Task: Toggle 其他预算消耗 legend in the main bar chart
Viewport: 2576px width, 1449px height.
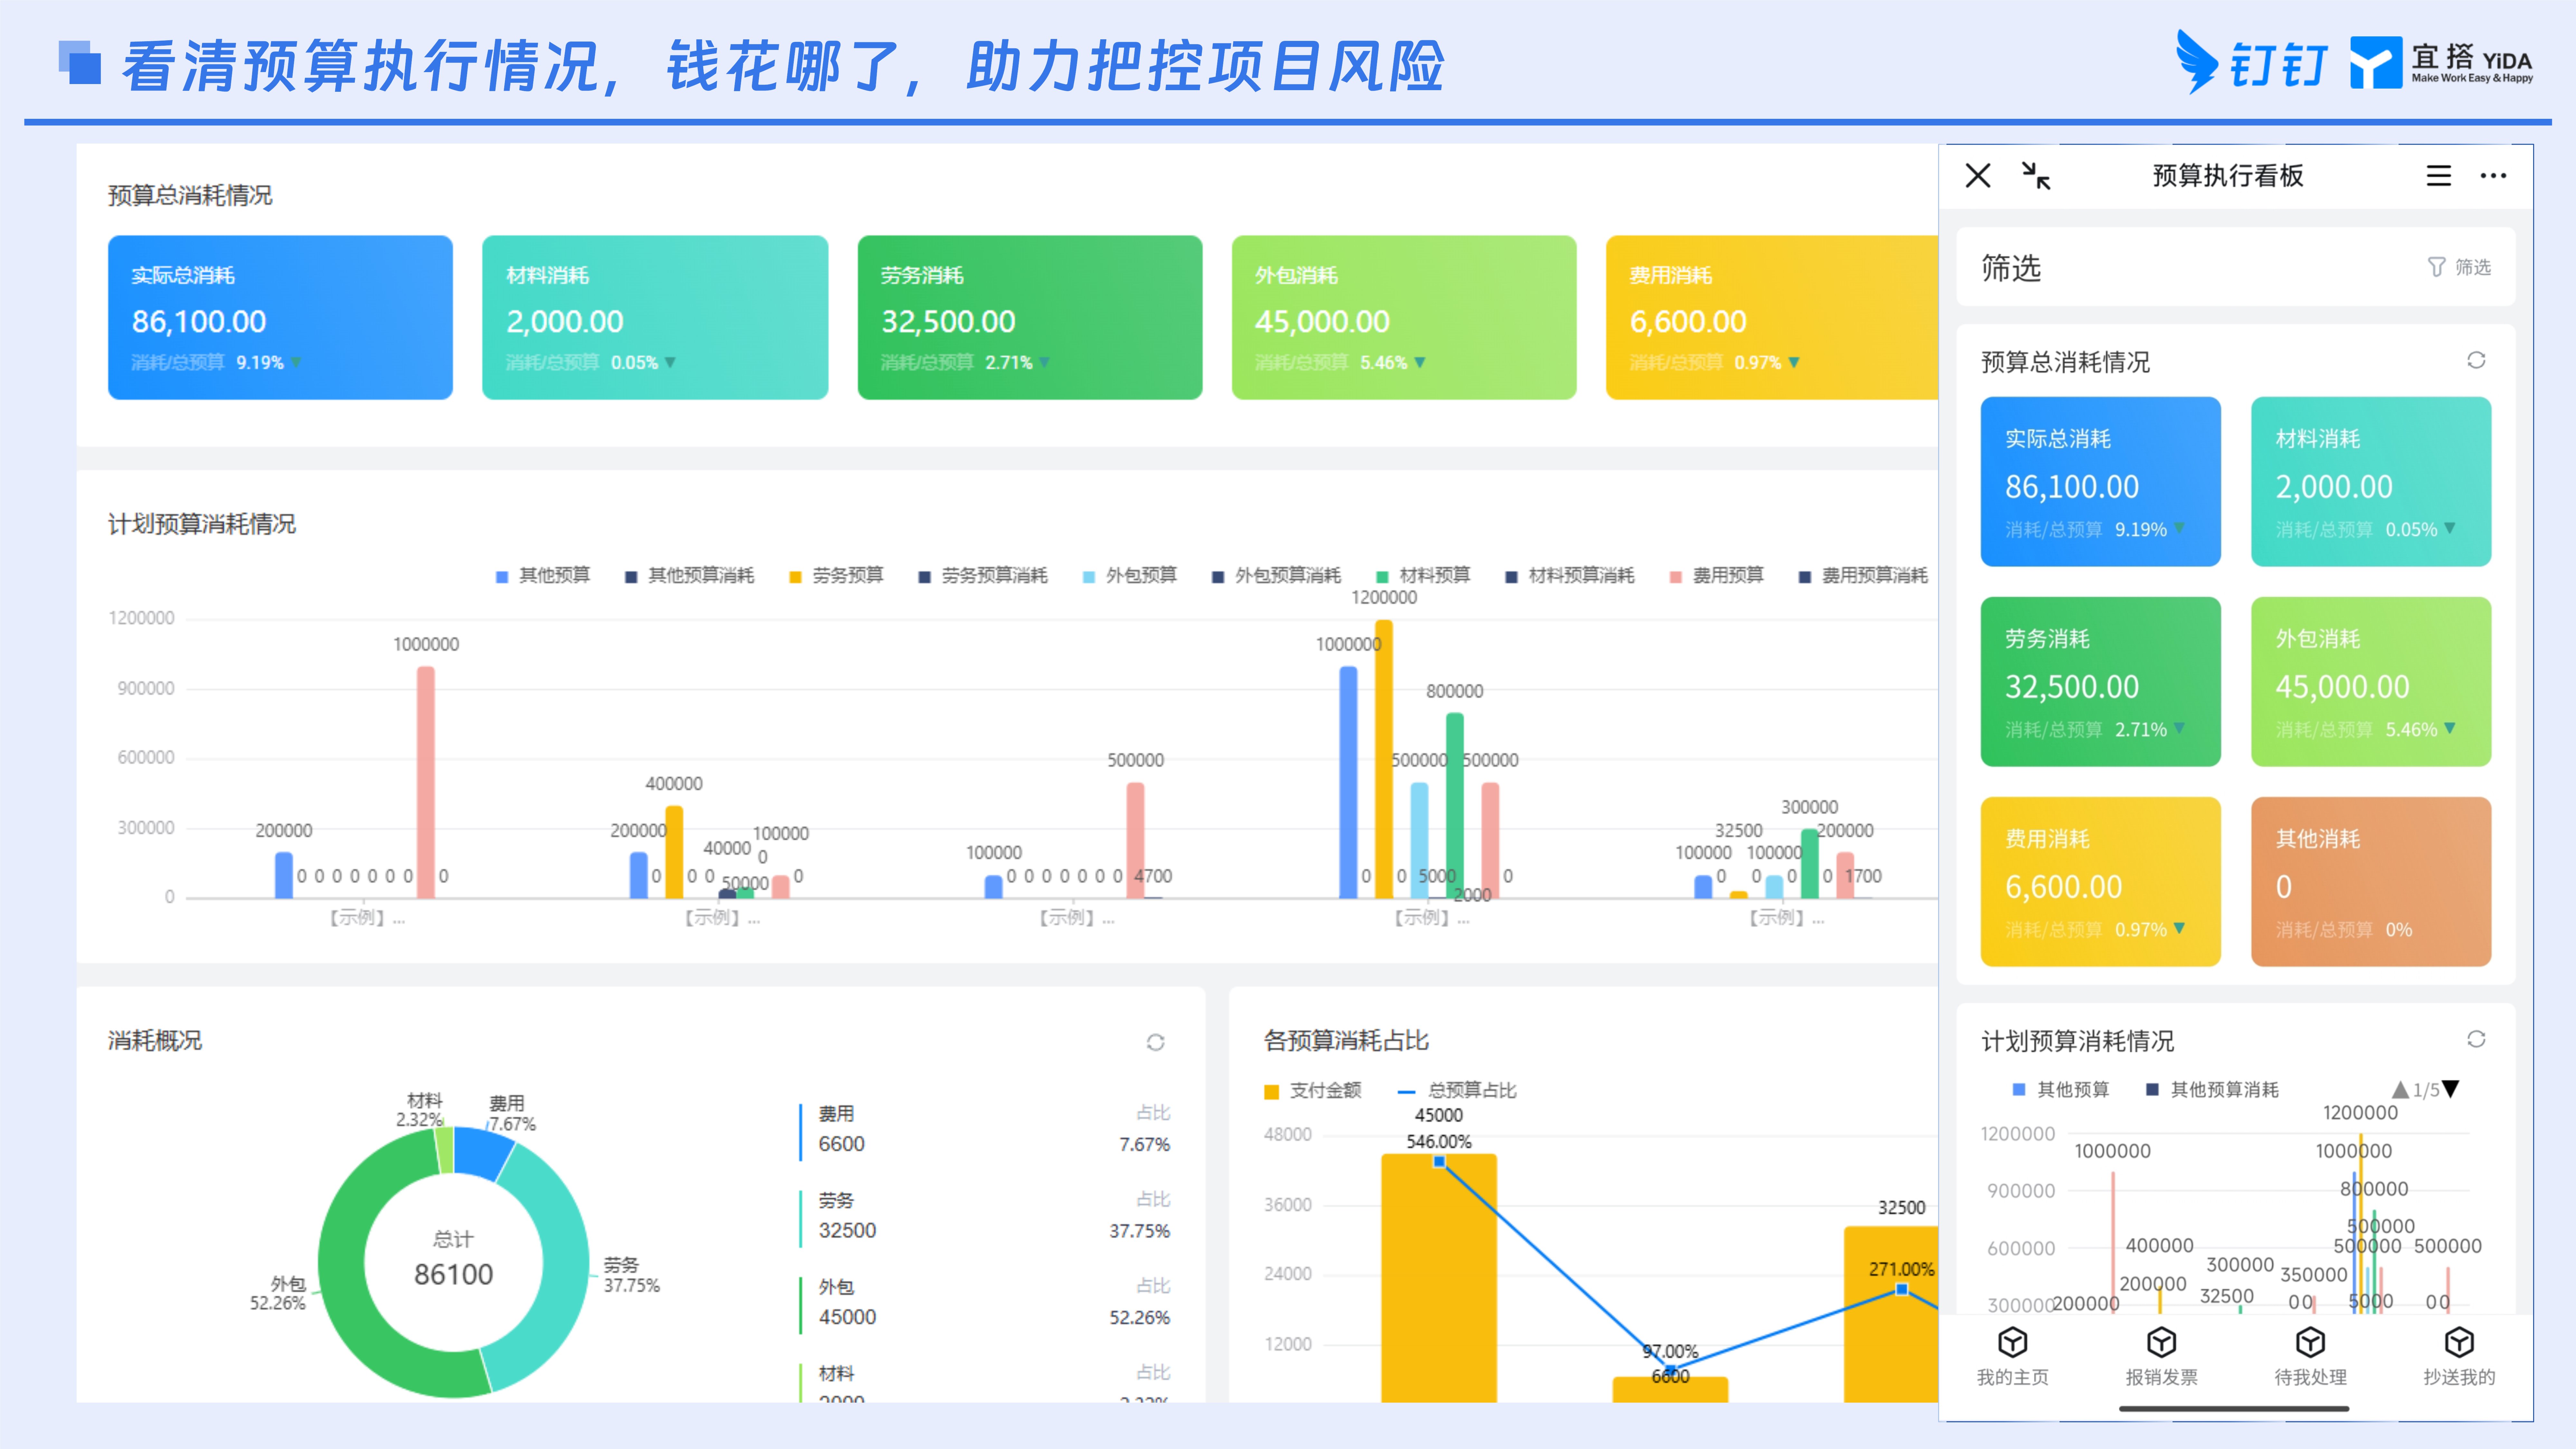Action: 690,576
